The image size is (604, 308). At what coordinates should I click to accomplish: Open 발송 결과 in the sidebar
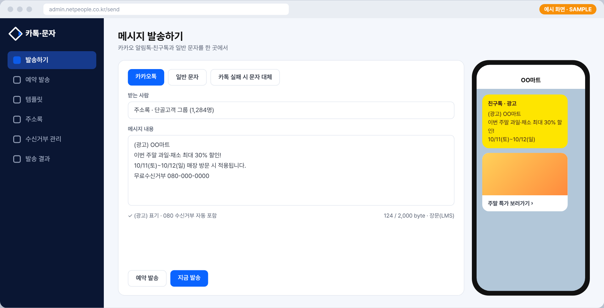point(52,159)
